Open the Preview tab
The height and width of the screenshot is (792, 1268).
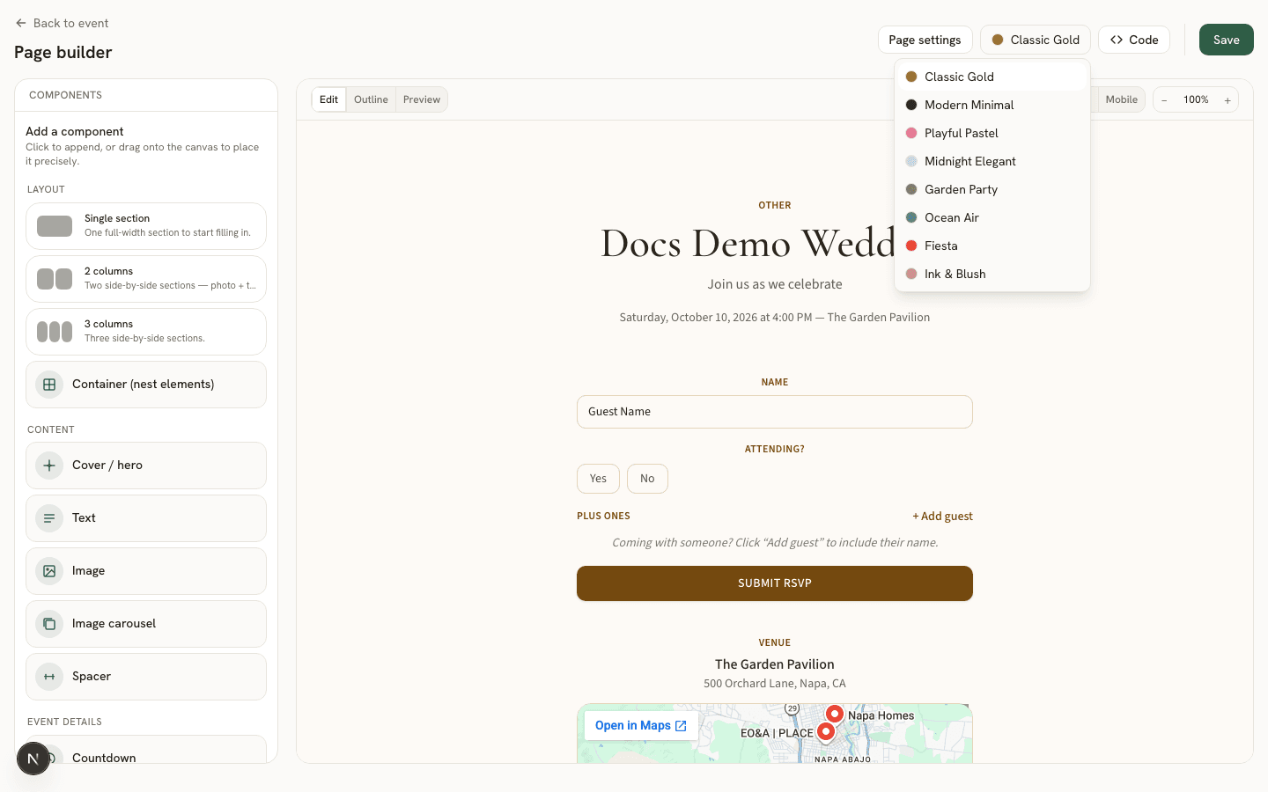[422, 99]
